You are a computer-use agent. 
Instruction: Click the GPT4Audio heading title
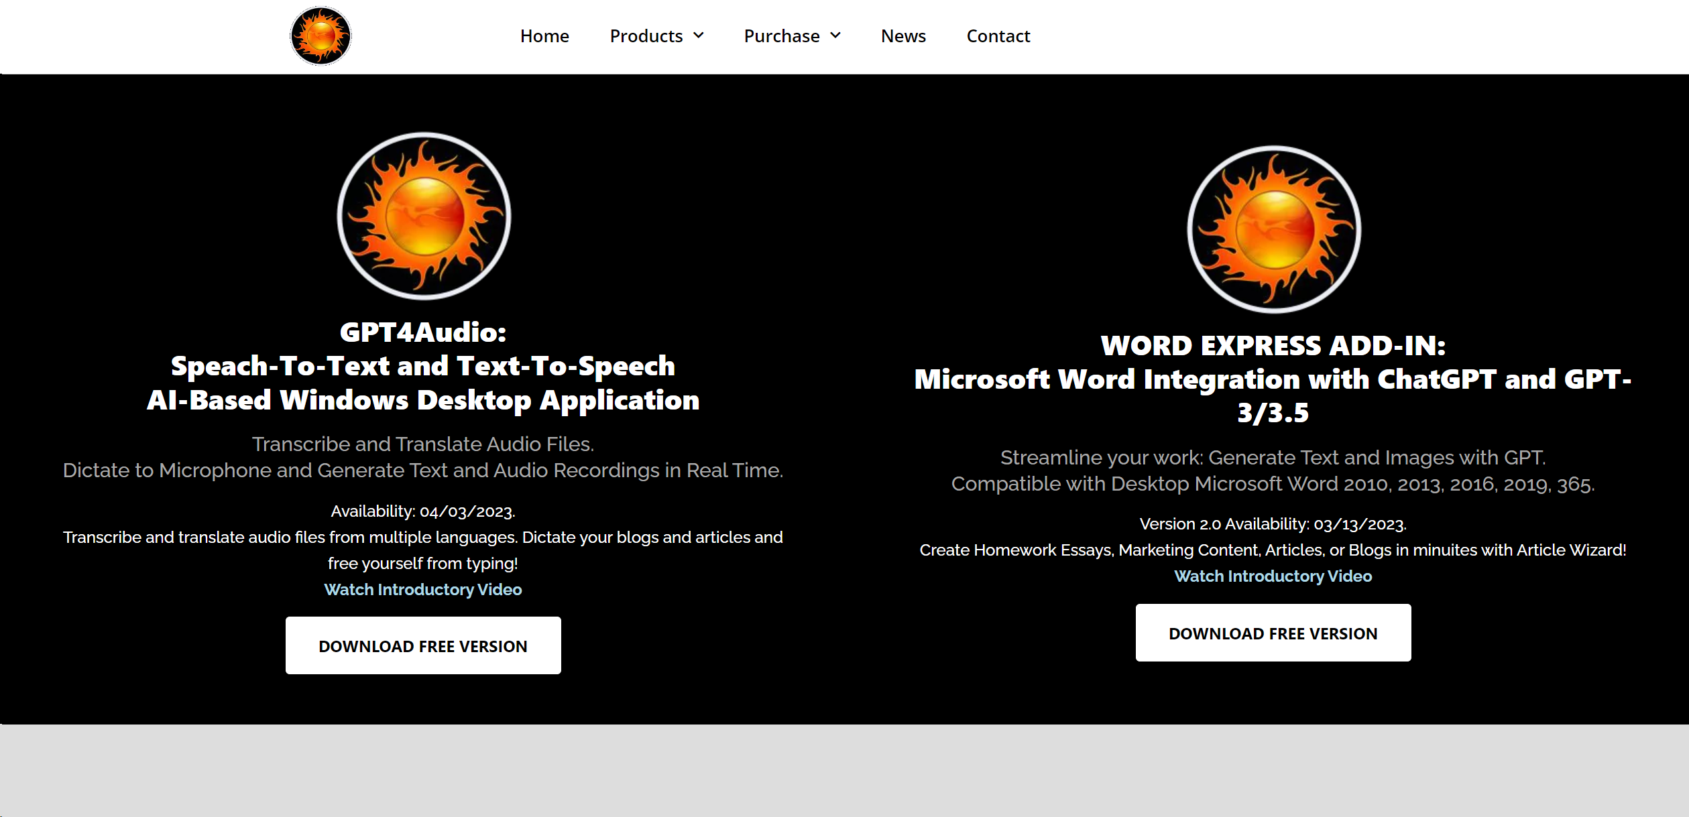[423, 332]
